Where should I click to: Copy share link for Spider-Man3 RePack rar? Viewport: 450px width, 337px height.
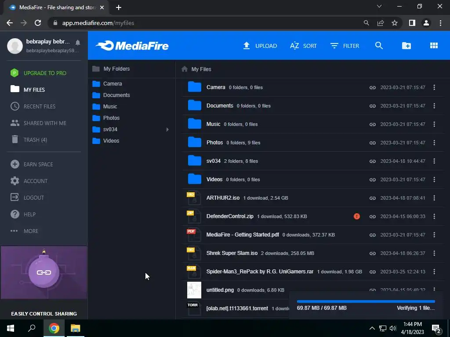(x=373, y=272)
